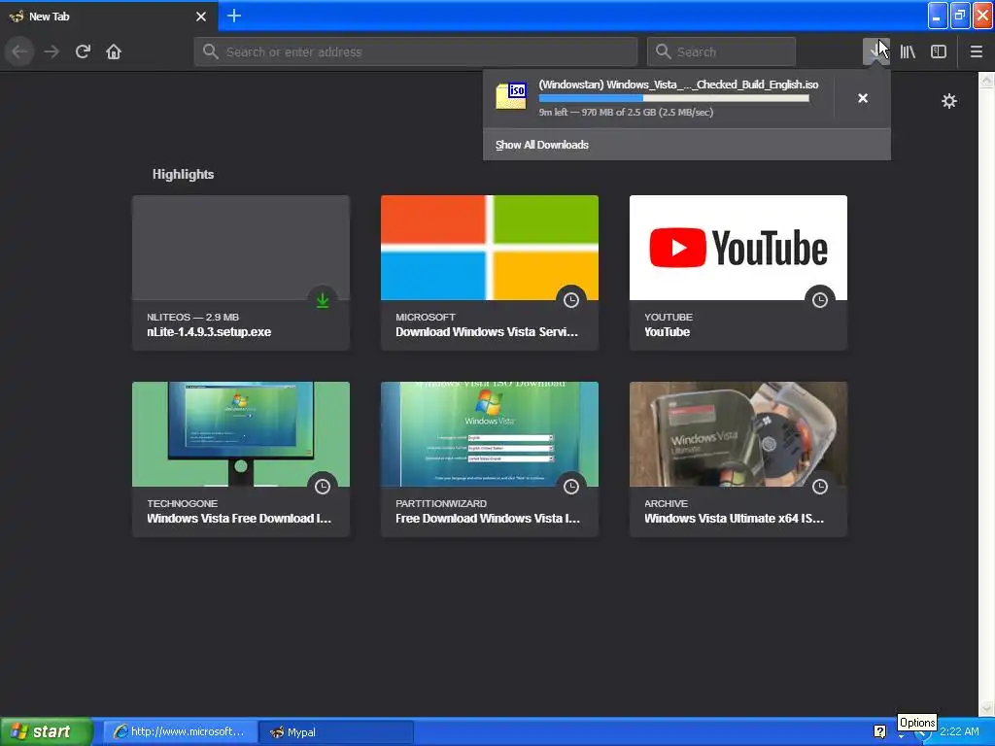This screenshot has height=746, width=995.
Task: Open the Home page icon
Action: (114, 51)
